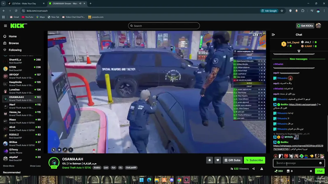This screenshot has height=184, width=328.
Task: Click Ask Google button in address bar
Action: [x=269, y=11]
